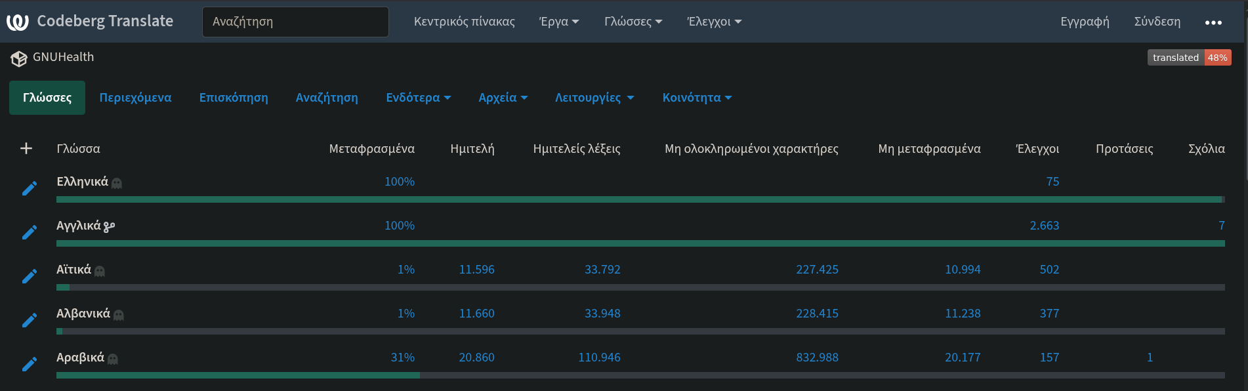Expand the Γλώσσες navbar dropdown
Screen dimensions: 1248x391
tap(633, 22)
